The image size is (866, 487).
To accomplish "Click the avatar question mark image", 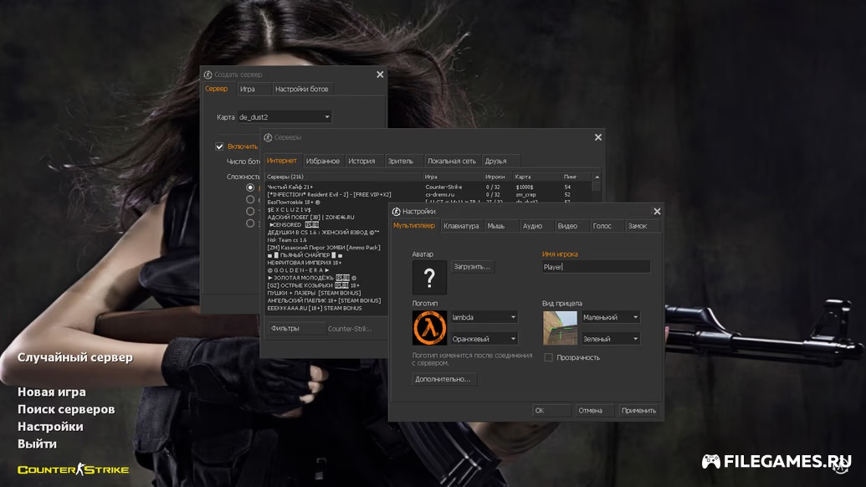I will pos(429,277).
